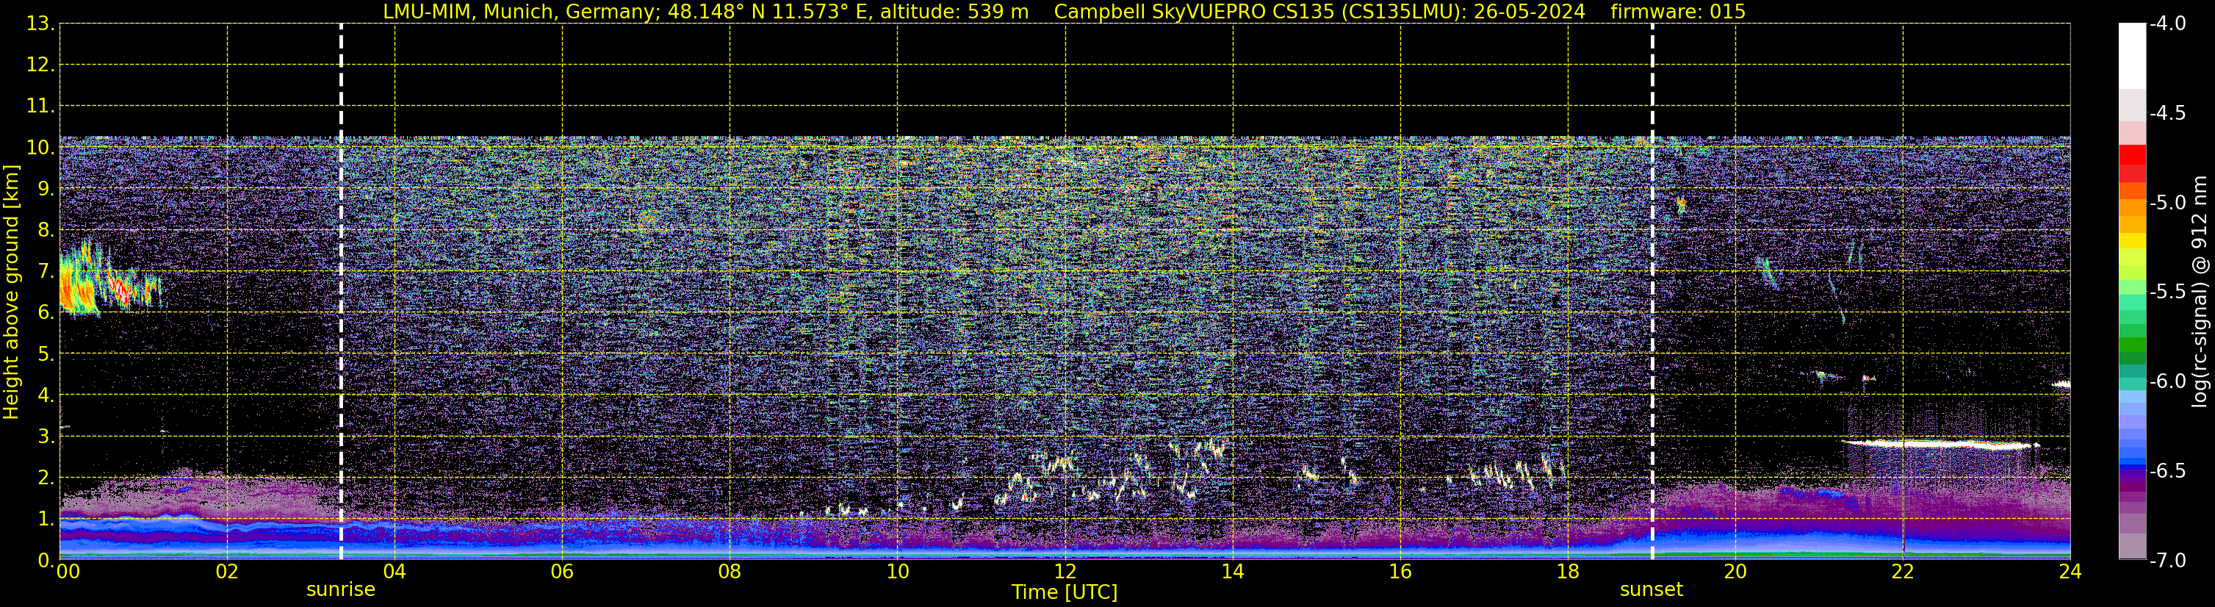2215x607 pixels.
Task: Click the 6. height tick label
Action: pos(46,313)
